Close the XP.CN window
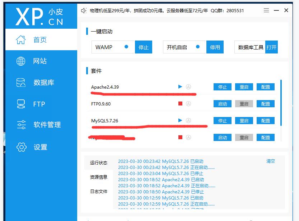299x221 pixels. 286,10
